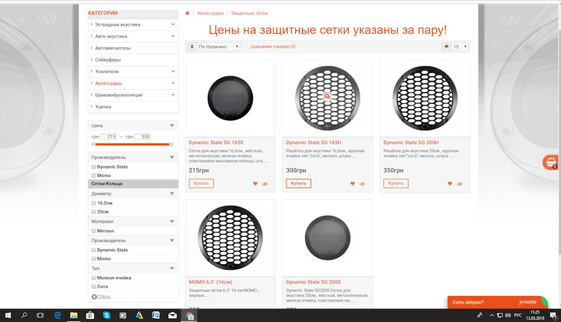The width and height of the screenshot is (561, 322).
Task: Add Dynamic State SG 200H to wishlist
Action: 450,184
